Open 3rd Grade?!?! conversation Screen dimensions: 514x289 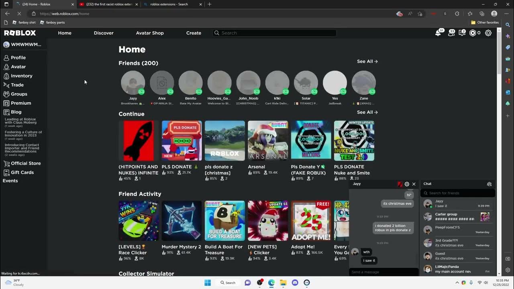[458, 243]
